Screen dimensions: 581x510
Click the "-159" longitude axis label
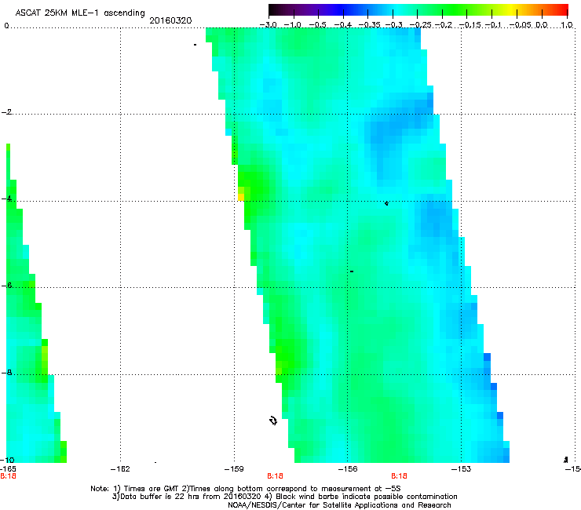[234, 469]
